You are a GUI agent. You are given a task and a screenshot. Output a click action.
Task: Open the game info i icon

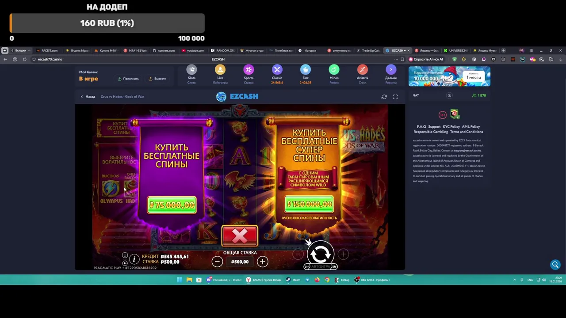134,259
